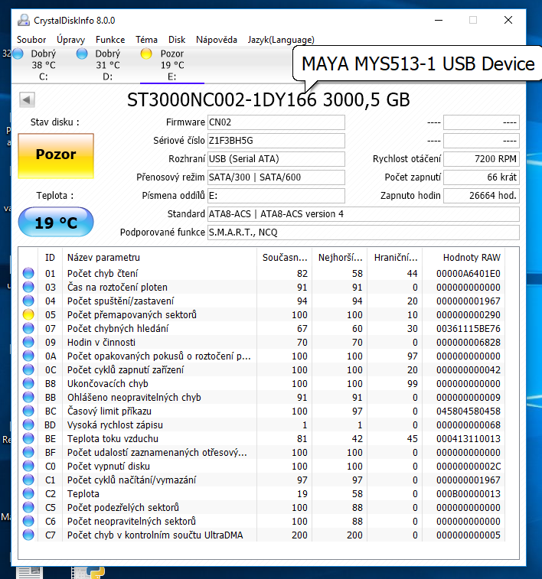542x579 pixels.
Task: Select the E: drive yellow status icon
Action: 147,54
